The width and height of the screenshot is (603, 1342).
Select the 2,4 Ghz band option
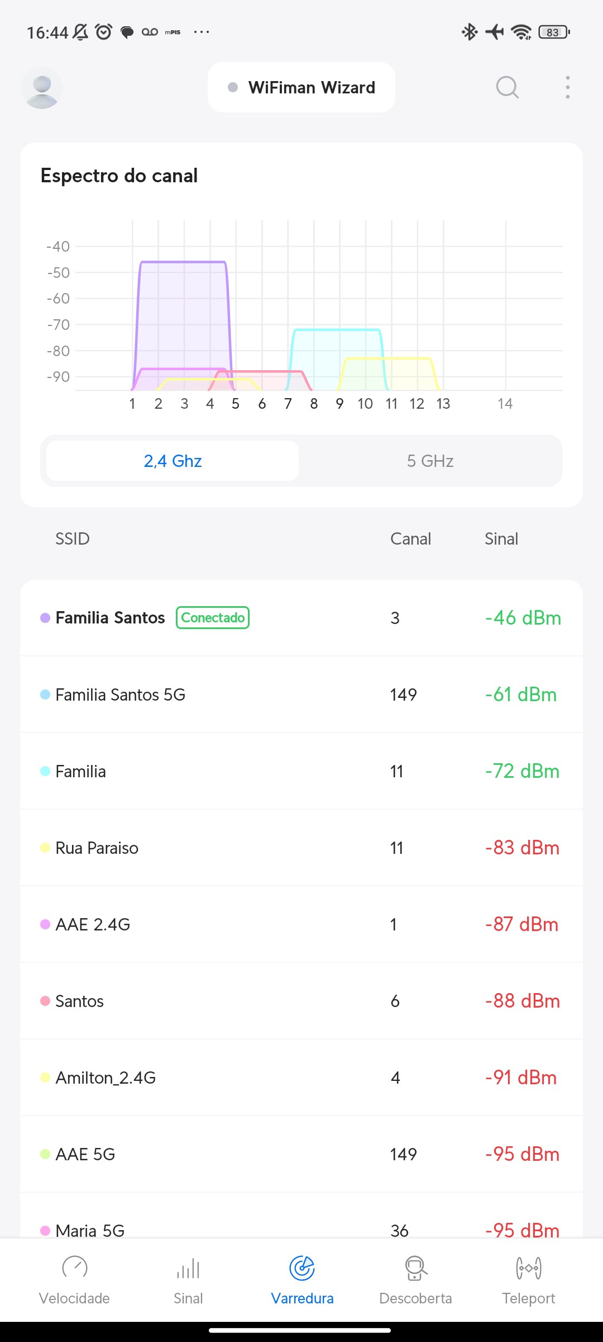(173, 461)
